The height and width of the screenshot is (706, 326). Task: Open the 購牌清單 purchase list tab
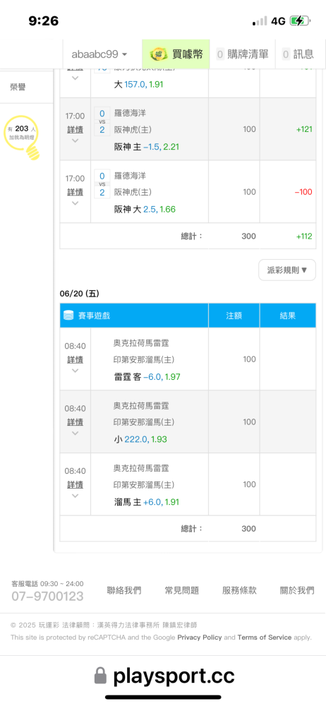click(x=242, y=54)
